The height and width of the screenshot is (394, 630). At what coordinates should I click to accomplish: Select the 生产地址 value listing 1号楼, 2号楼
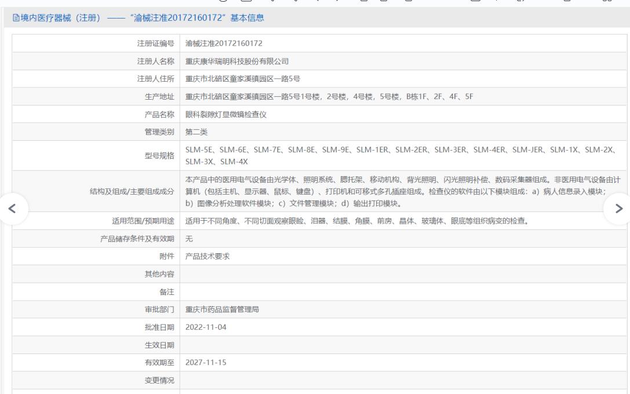point(329,96)
